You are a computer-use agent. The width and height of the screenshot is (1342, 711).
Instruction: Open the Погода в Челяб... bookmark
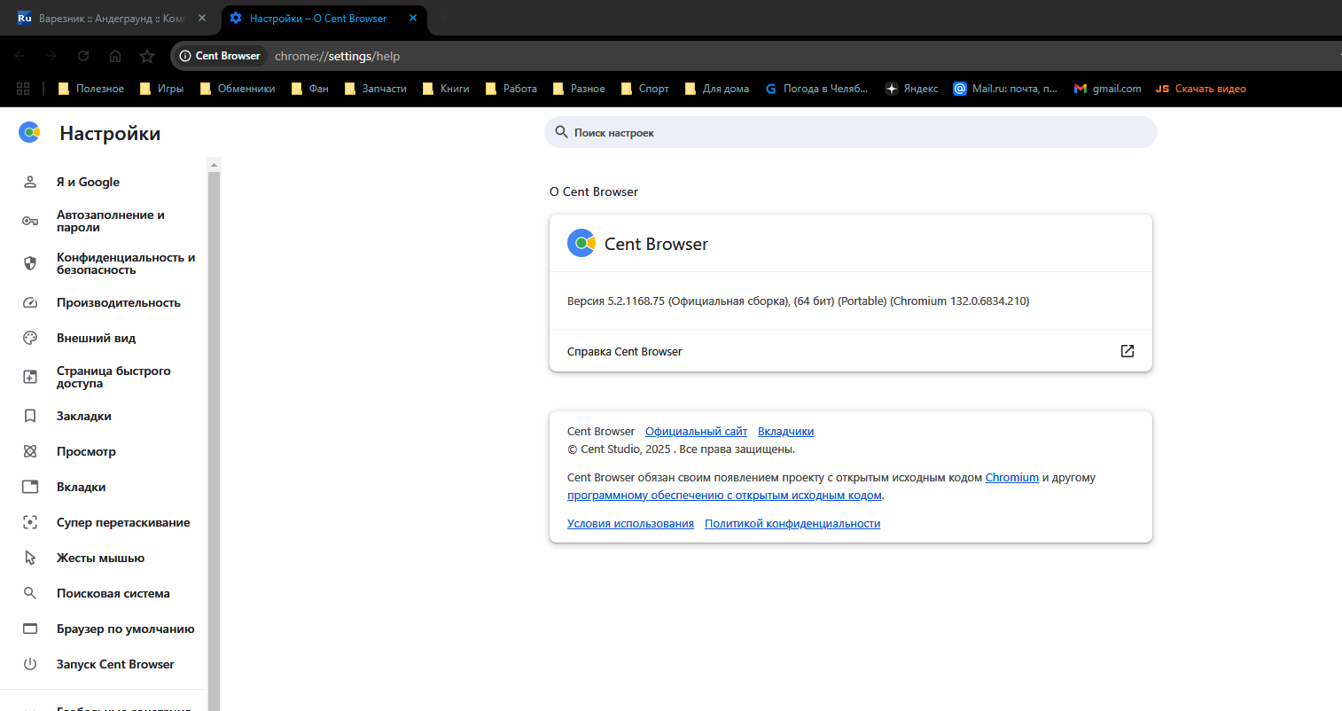click(x=816, y=89)
